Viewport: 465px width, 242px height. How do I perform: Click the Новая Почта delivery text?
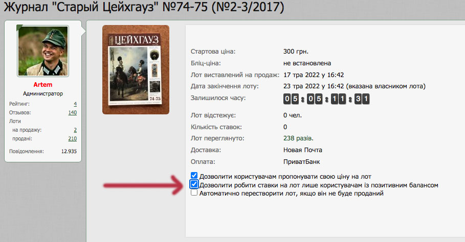tap(302, 150)
